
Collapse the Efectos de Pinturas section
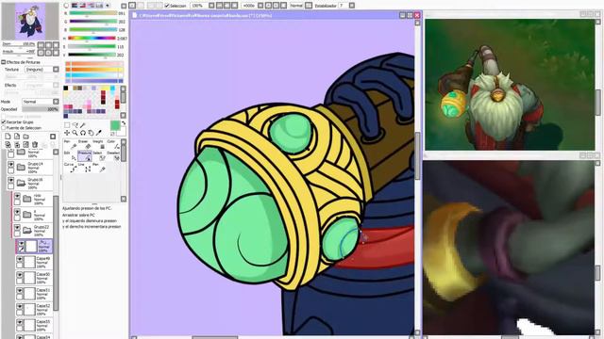click(4, 62)
